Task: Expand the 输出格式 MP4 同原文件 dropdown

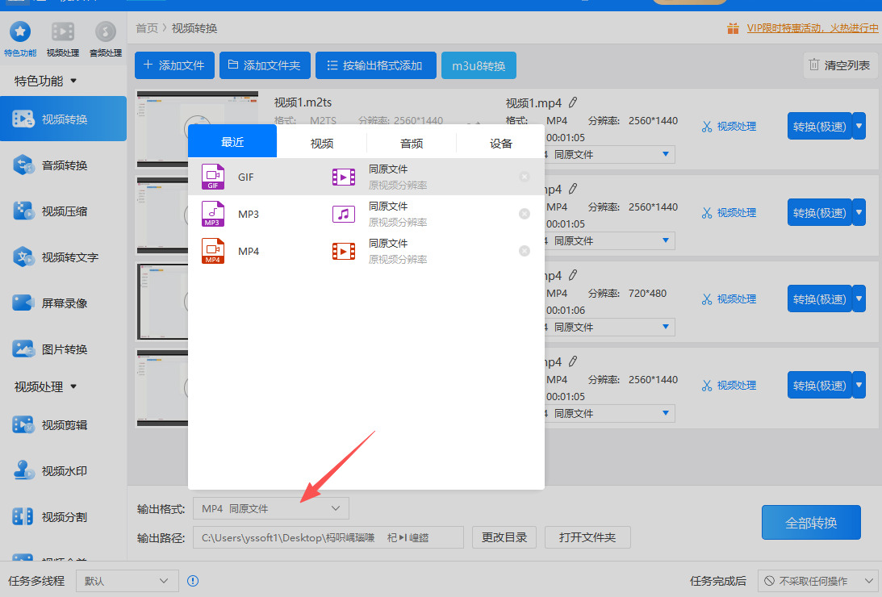Action: pyautogui.click(x=271, y=509)
